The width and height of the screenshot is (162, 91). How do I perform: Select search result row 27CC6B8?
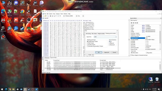[x=83, y=70]
